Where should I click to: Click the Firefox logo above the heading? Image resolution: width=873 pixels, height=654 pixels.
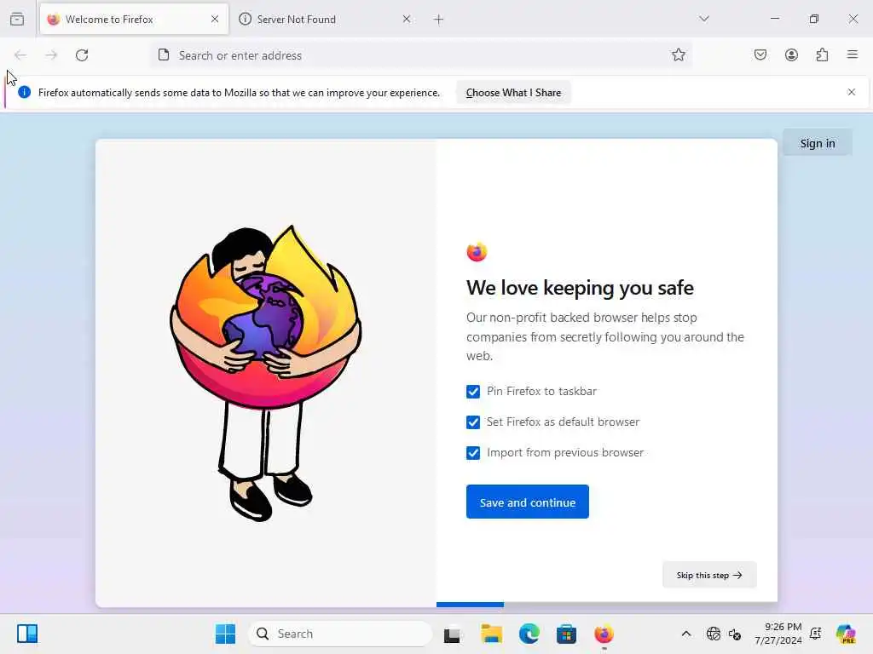[x=477, y=252]
